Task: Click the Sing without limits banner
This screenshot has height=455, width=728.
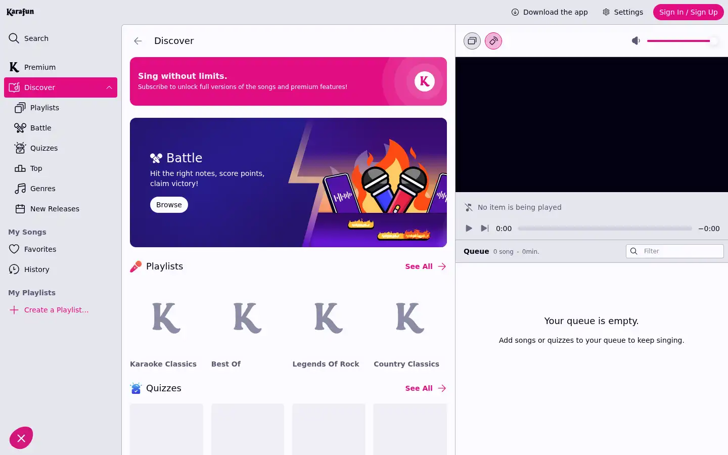Action: 288,81
